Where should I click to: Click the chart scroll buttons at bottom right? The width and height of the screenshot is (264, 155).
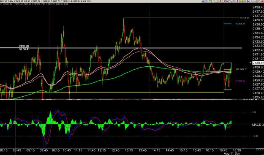(260, 149)
